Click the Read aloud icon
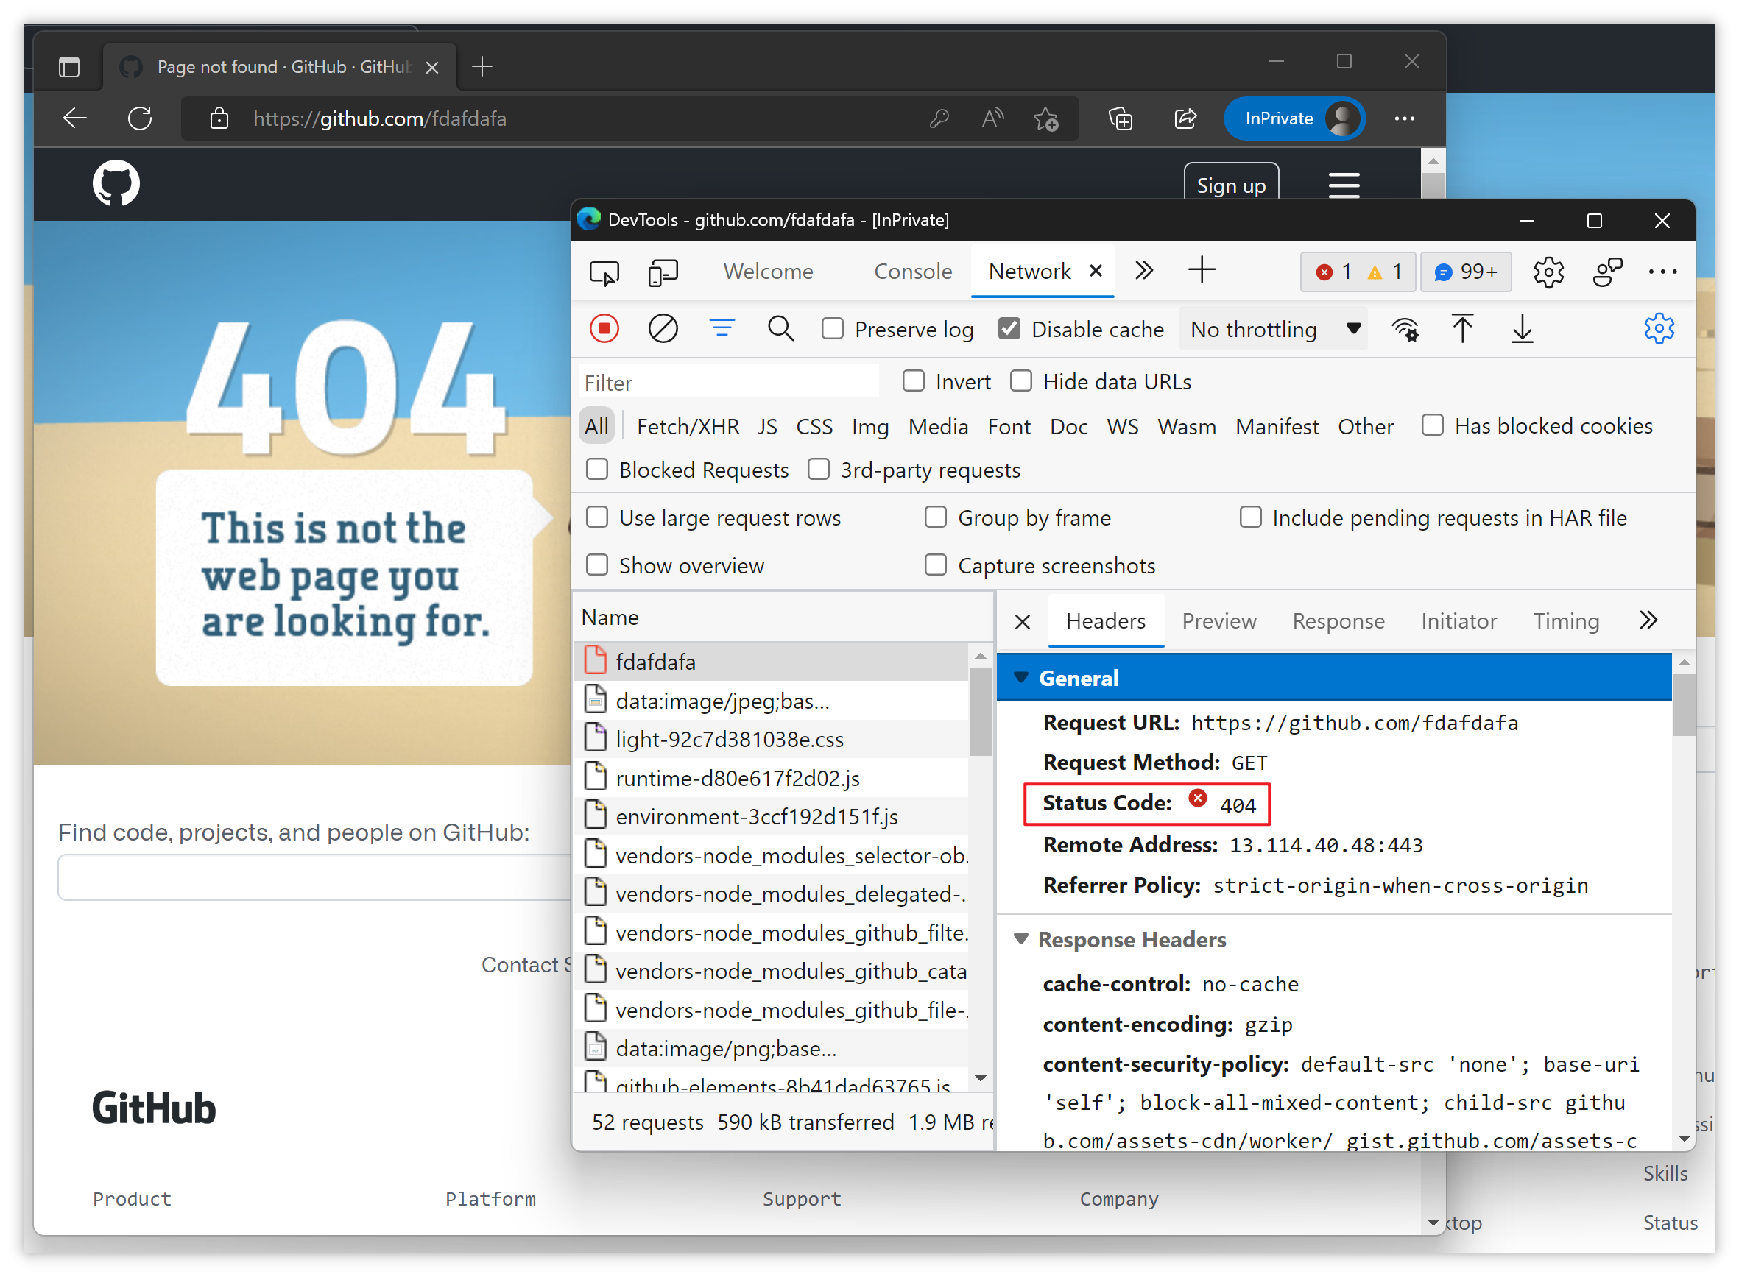The width and height of the screenshot is (1739, 1277). [992, 118]
